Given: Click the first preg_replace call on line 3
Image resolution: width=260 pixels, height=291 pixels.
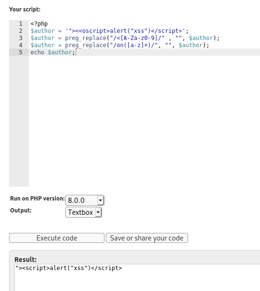Looking at the screenshot, I should [85, 38].
